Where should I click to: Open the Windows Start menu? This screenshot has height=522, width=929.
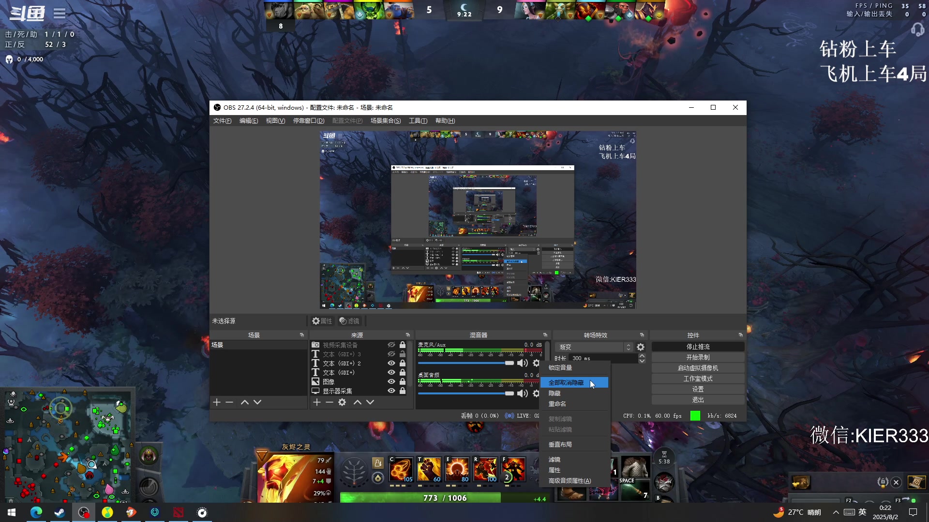[12, 512]
